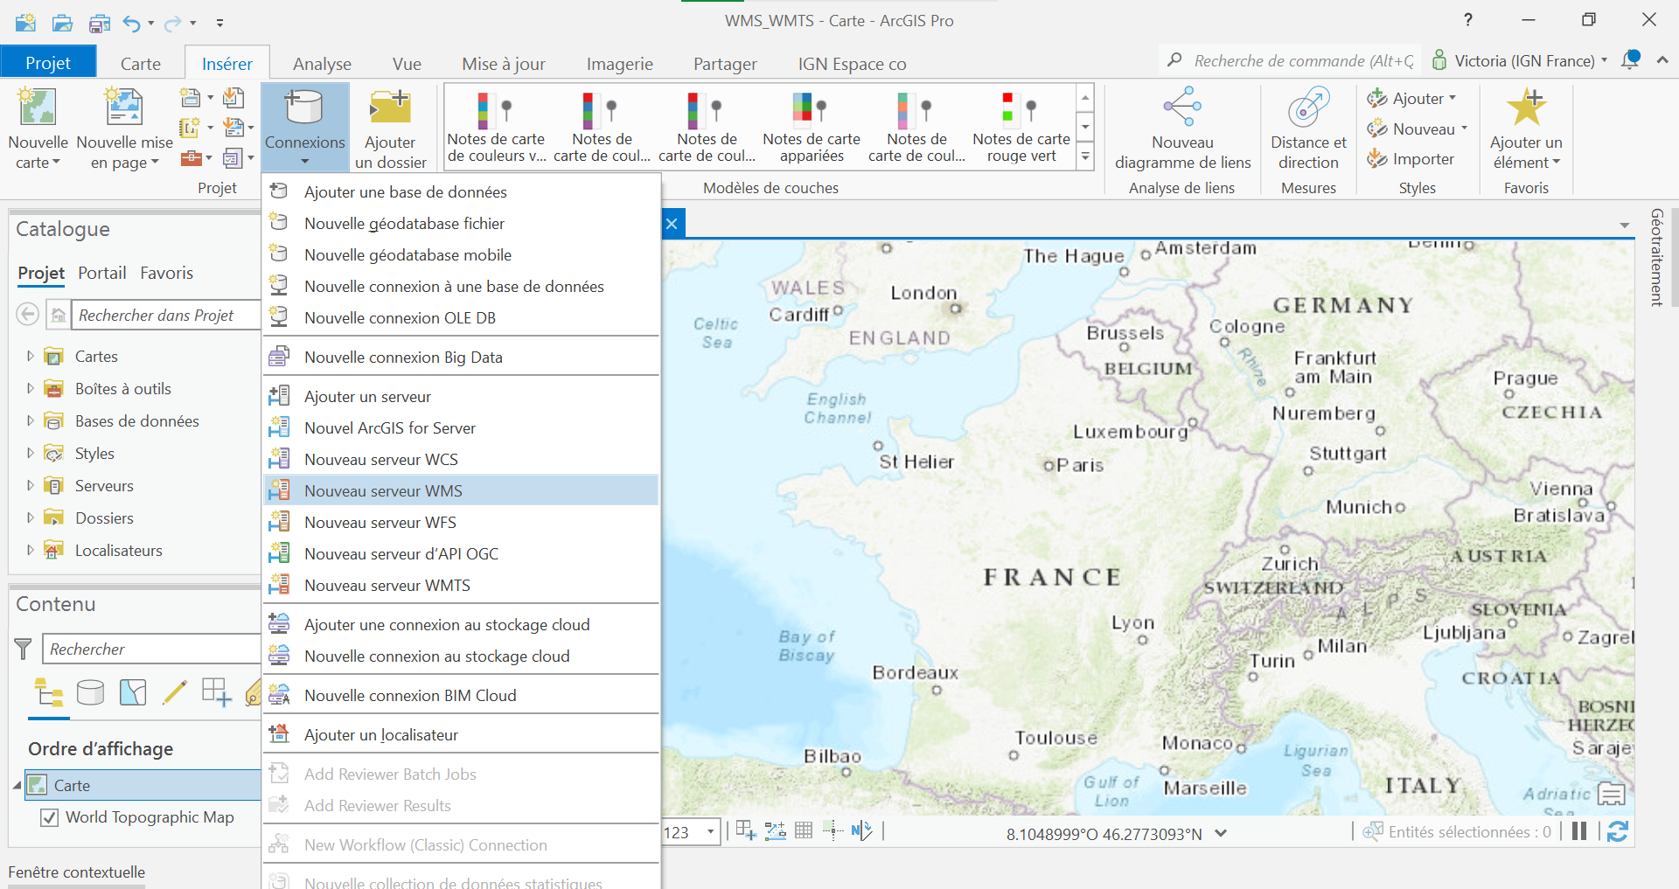Click the Catalogue back arrow button
This screenshot has width=1679, height=889.
(x=28, y=315)
